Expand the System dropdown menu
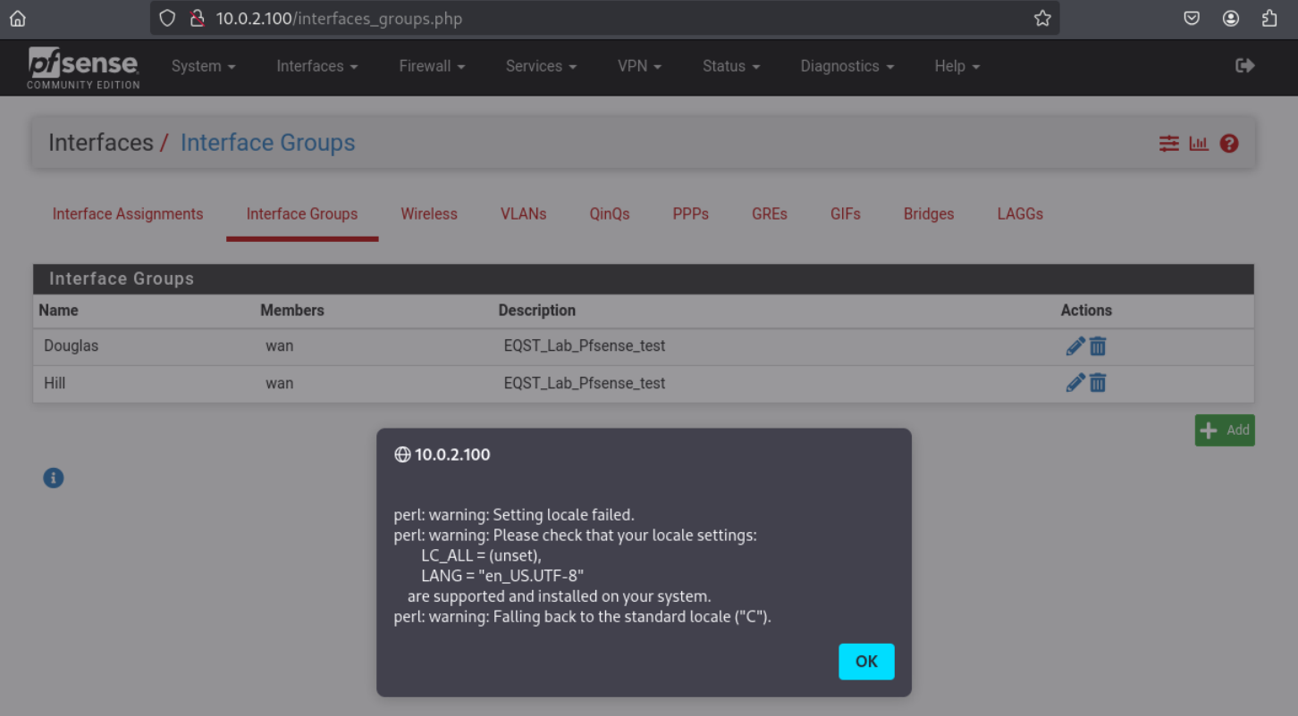This screenshot has height=716, width=1298. click(203, 66)
